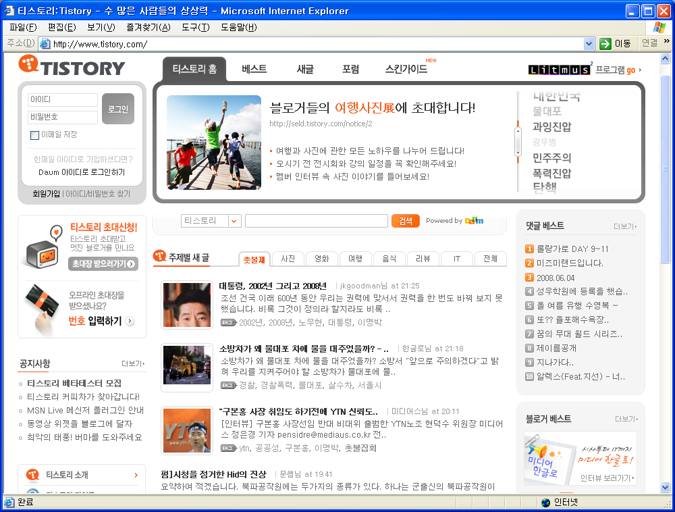Click the seld.tistory.com notice URL

(x=321, y=124)
